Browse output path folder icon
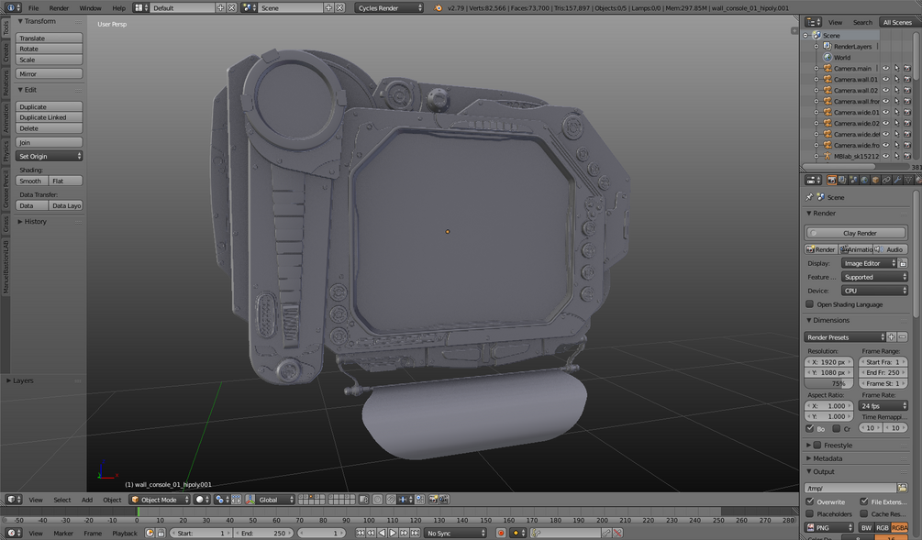The width and height of the screenshot is (922, 540). tap(903, 488)
